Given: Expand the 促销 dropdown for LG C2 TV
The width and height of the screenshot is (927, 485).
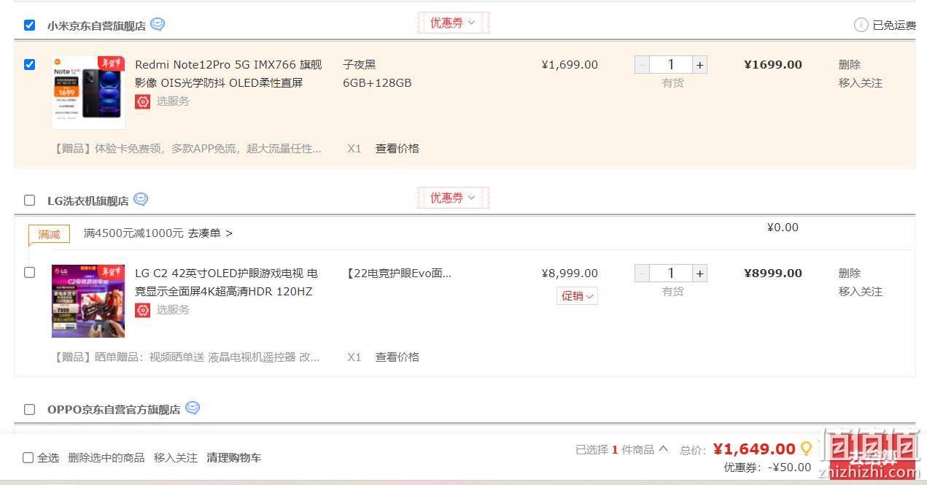Looking at the screenshot, I should pos(577,295).
